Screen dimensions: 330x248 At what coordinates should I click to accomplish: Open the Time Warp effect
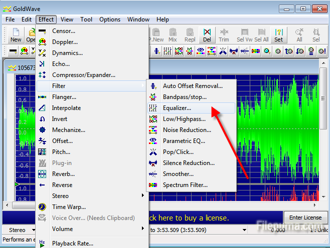[x=69, y=207]
